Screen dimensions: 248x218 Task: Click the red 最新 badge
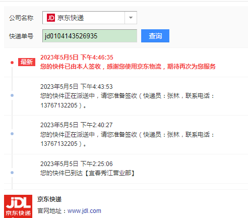[x=27, y=62]
